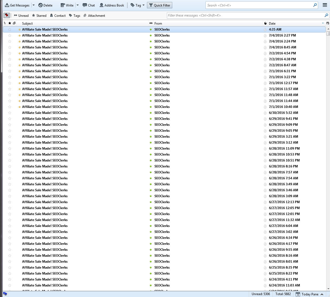
Task: Mark 7/1/2016 3:22 PM message as junk
Action: tap(265, 77)
